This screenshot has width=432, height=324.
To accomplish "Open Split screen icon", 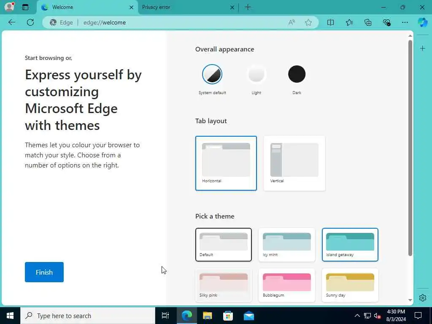I will [330, 22].
